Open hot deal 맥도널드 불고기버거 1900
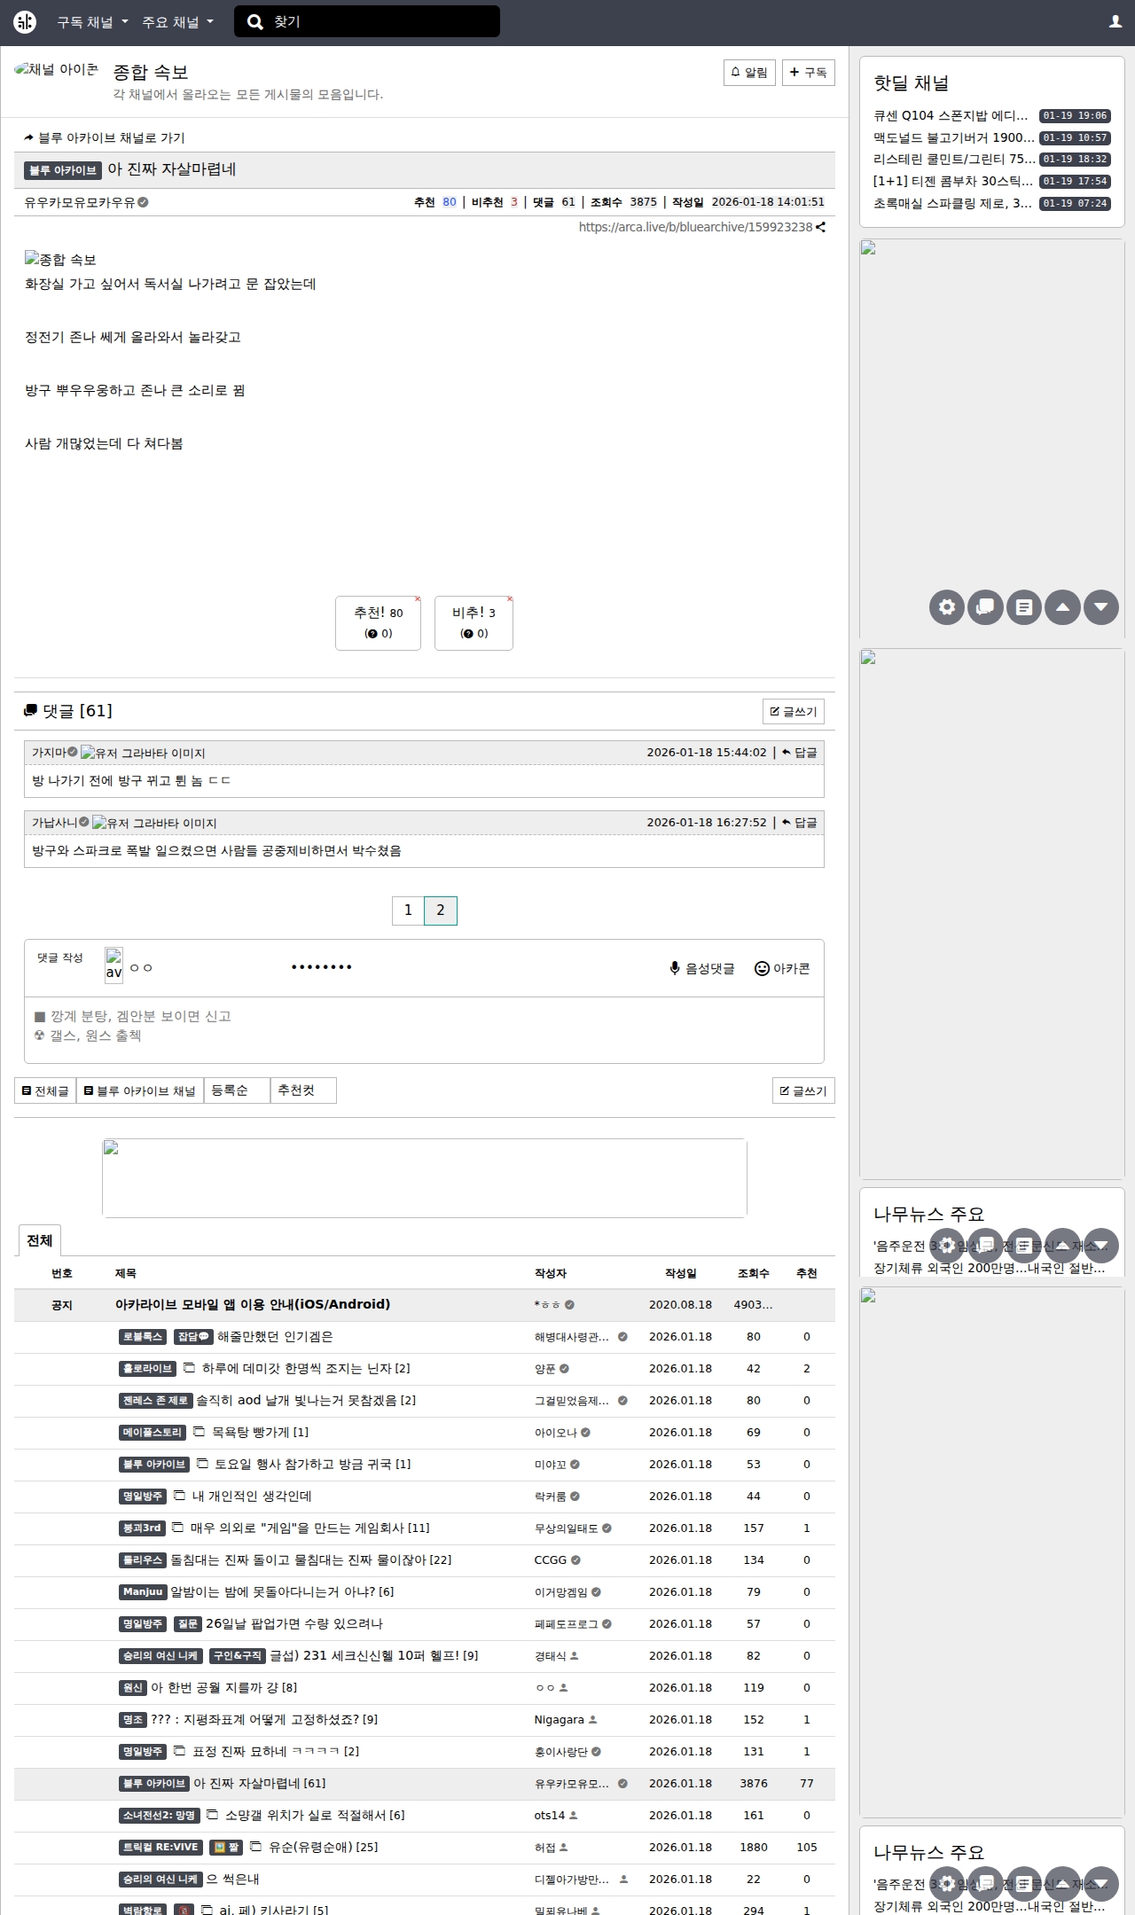Screen dimensions: 1135x1915 coord(953,138)
